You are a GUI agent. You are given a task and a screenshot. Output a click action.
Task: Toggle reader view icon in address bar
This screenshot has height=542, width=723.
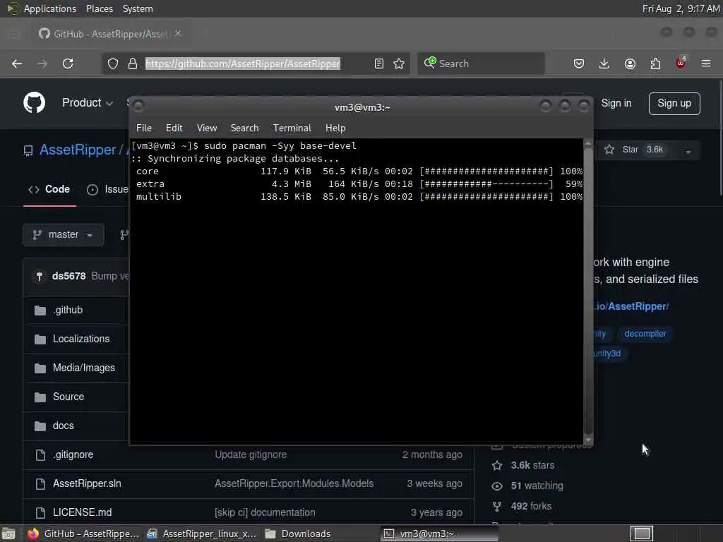point(379,64)
